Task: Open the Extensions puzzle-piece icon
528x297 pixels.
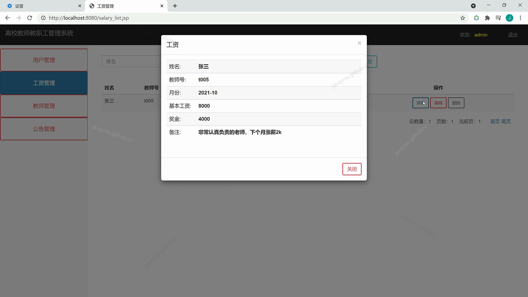Action: [487, 18]
